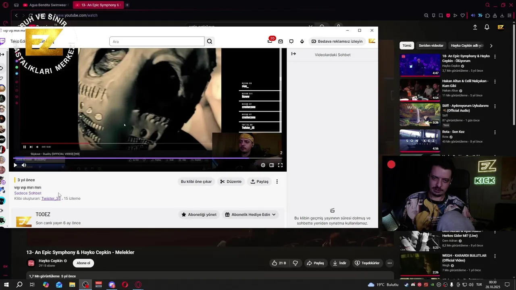Open Twitch bits gem icon

tap(302, 41)
